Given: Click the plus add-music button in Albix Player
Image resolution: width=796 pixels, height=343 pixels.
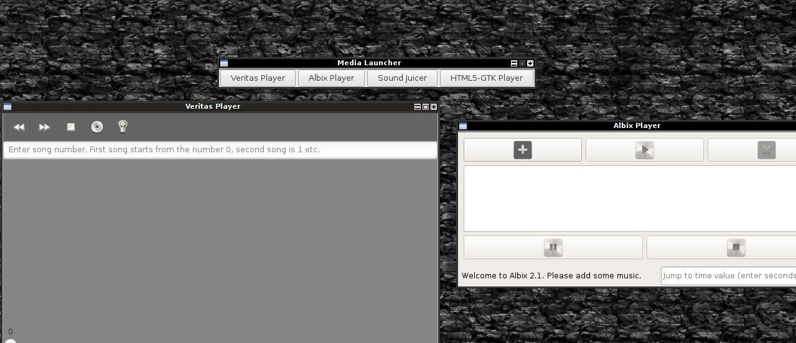Looking at the screenshot, I should point(523,150).
